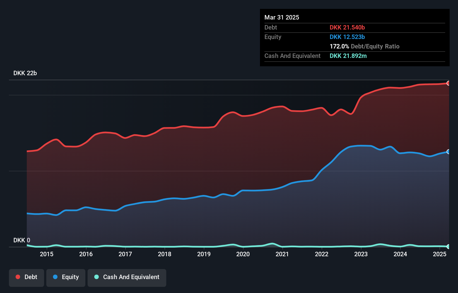Click the DKK 21.540b debt value

click(347, 27)
